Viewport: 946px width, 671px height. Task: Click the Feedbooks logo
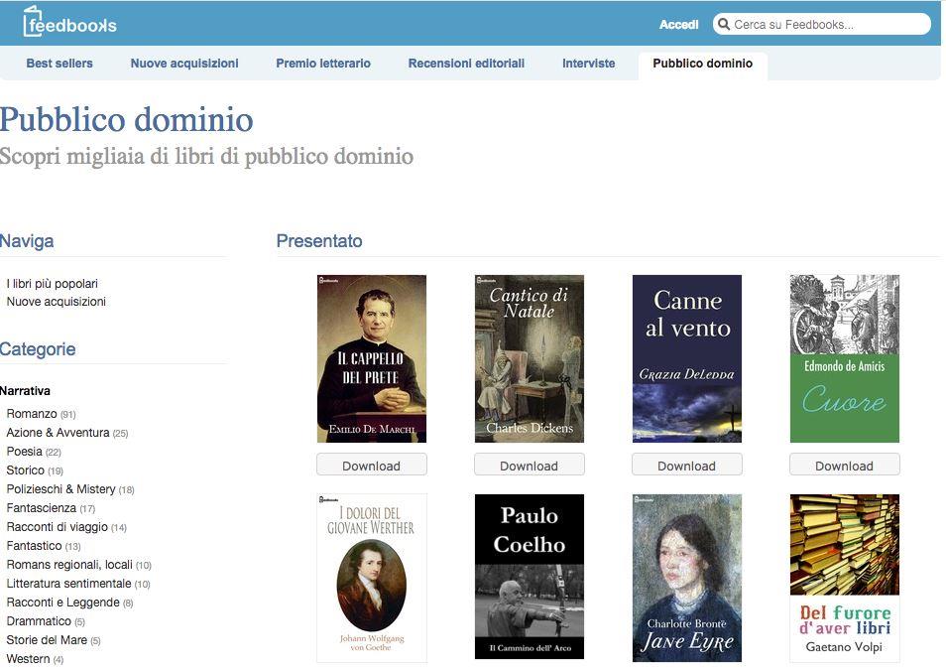point(69,23)
